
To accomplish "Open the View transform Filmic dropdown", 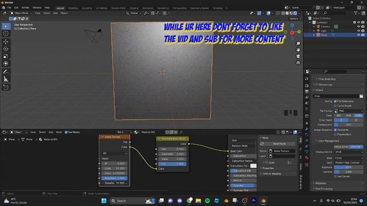I will [x=349, y=158].
